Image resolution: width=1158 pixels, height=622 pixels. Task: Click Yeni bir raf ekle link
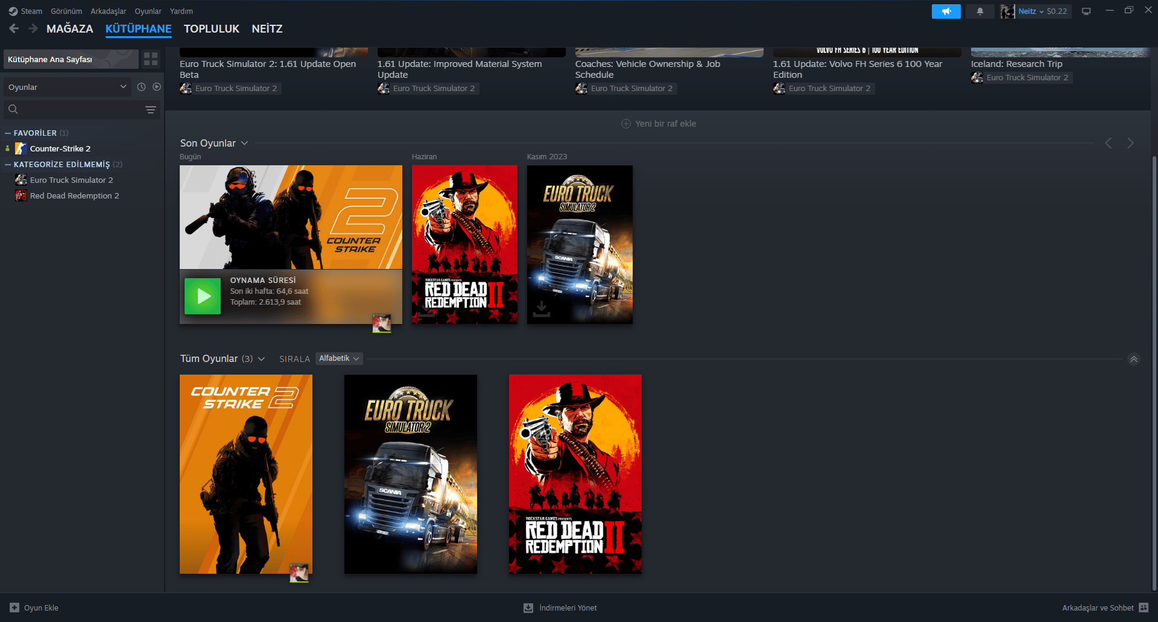click(x=665, y=124)
